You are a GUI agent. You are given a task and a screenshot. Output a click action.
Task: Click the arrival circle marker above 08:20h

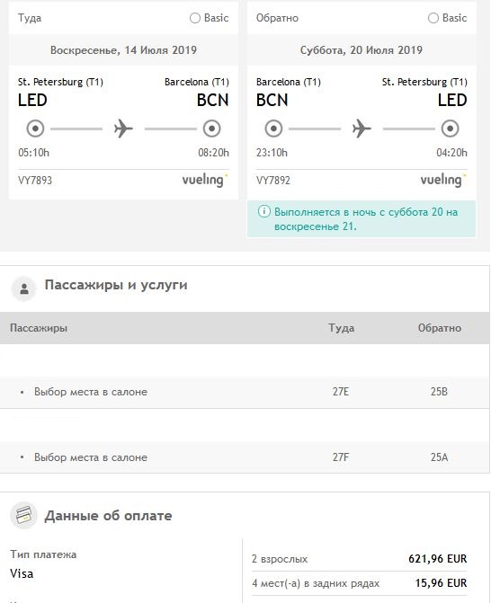point(211,129)
